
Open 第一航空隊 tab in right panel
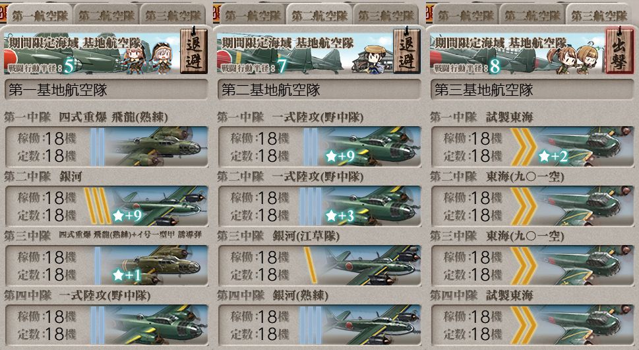point(466,15)
